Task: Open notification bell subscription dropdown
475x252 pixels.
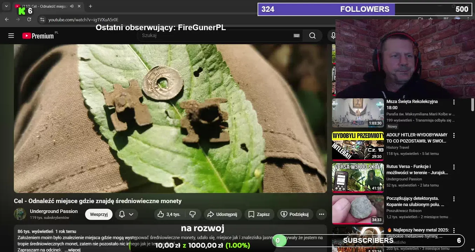Action: click(126, 214)
